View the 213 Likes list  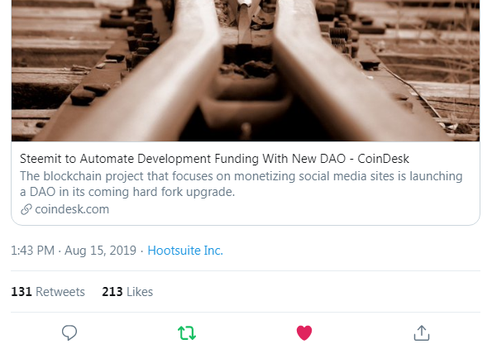pos(127,292)
